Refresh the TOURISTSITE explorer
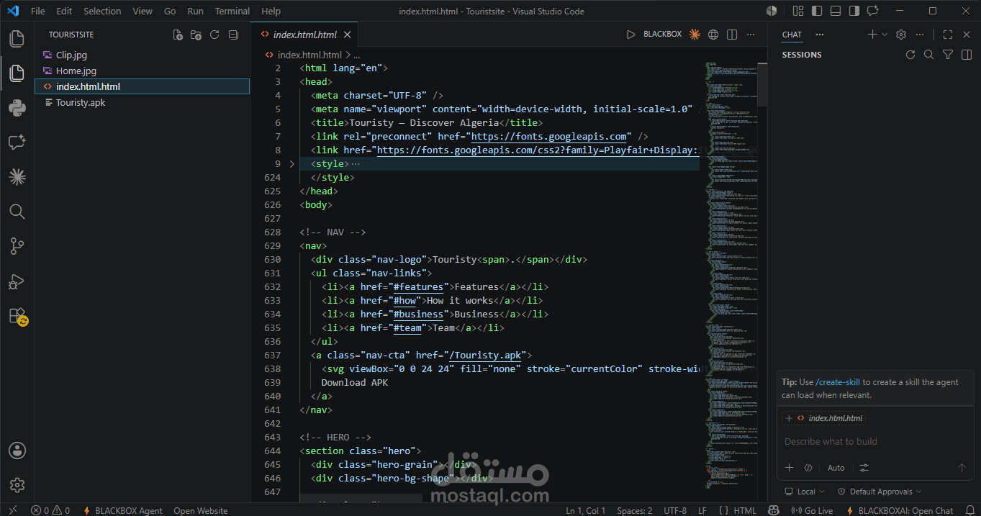Image resolution: width=981 pixels, height=516 pixels. tap(214, 35)
